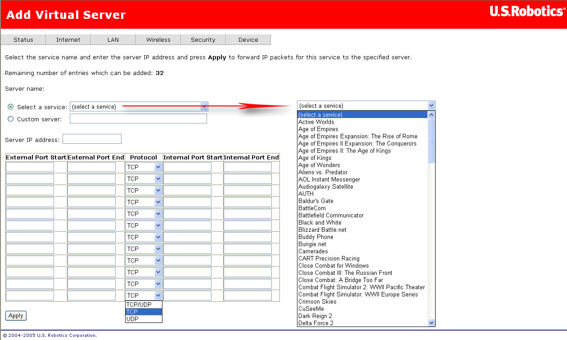Open the Protocol dropdown in the last row
This screenshot has height=340, width=567.
coord(144,296)
